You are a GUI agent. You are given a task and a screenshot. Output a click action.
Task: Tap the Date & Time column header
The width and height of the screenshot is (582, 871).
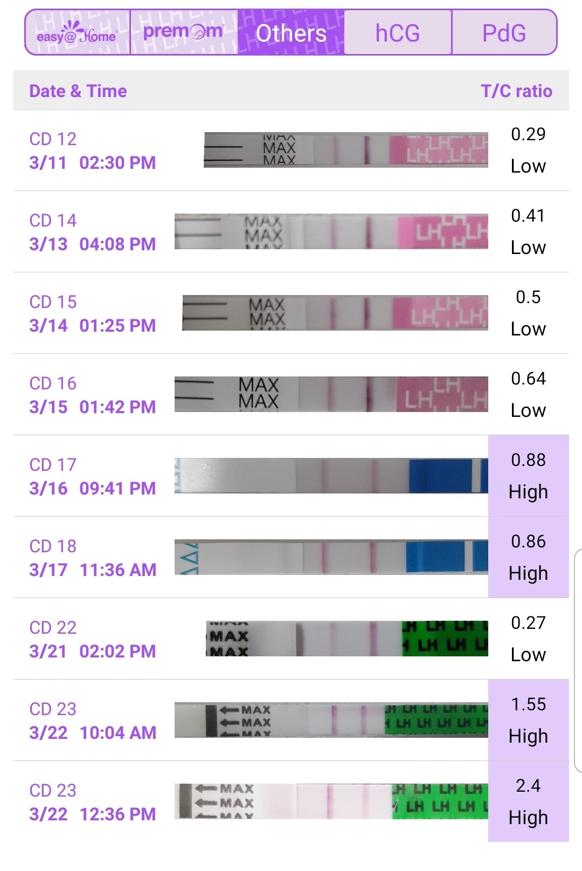78,91
